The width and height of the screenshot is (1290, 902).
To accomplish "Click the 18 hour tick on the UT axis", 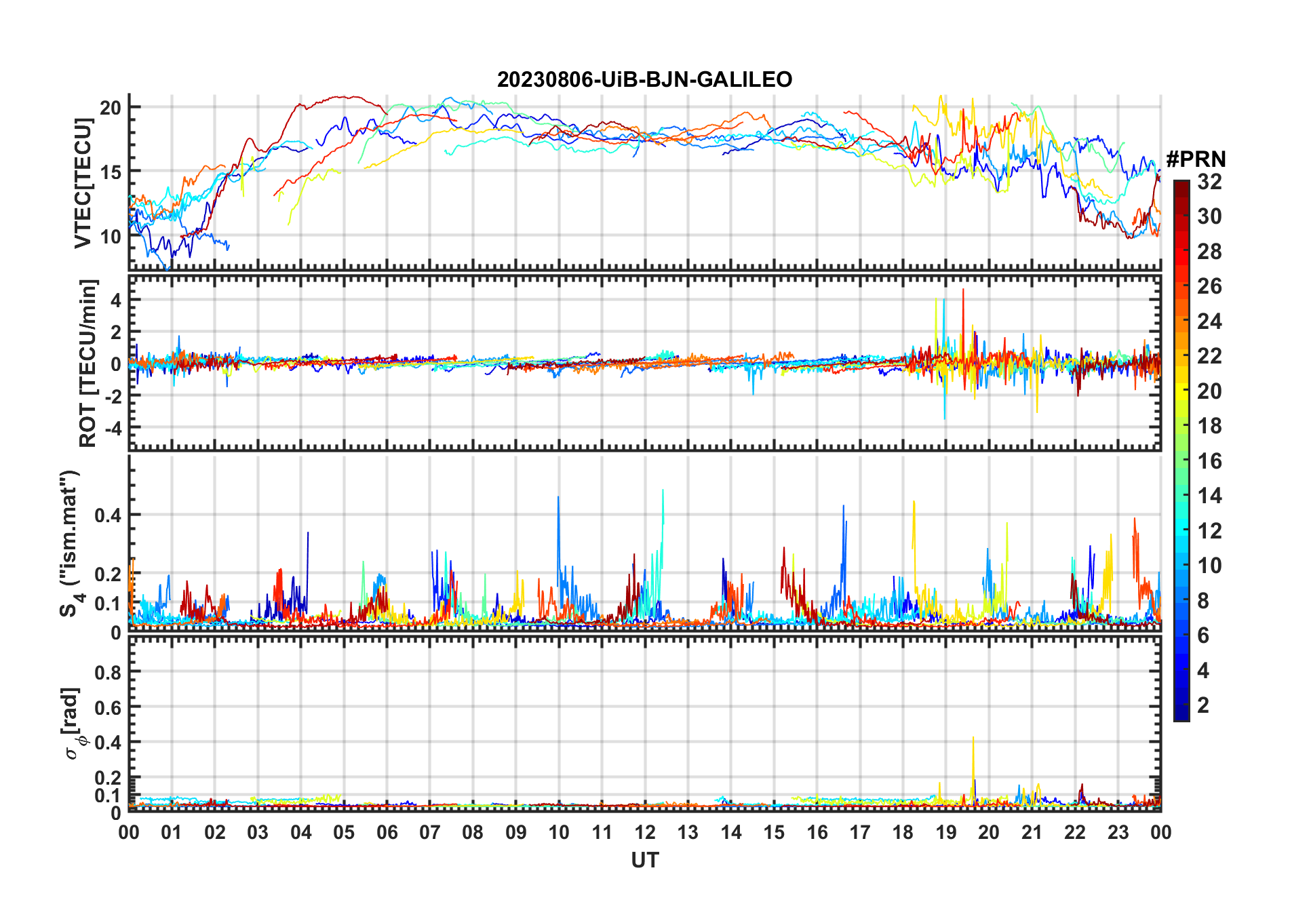I will pos(903,833).
